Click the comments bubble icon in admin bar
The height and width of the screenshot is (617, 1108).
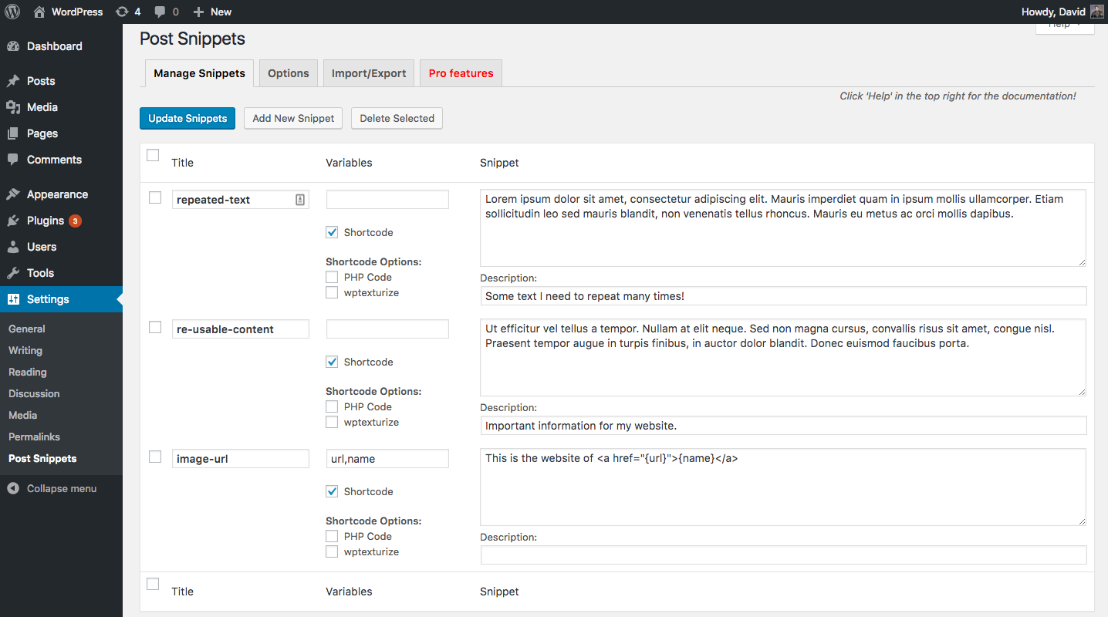point(160,12)
